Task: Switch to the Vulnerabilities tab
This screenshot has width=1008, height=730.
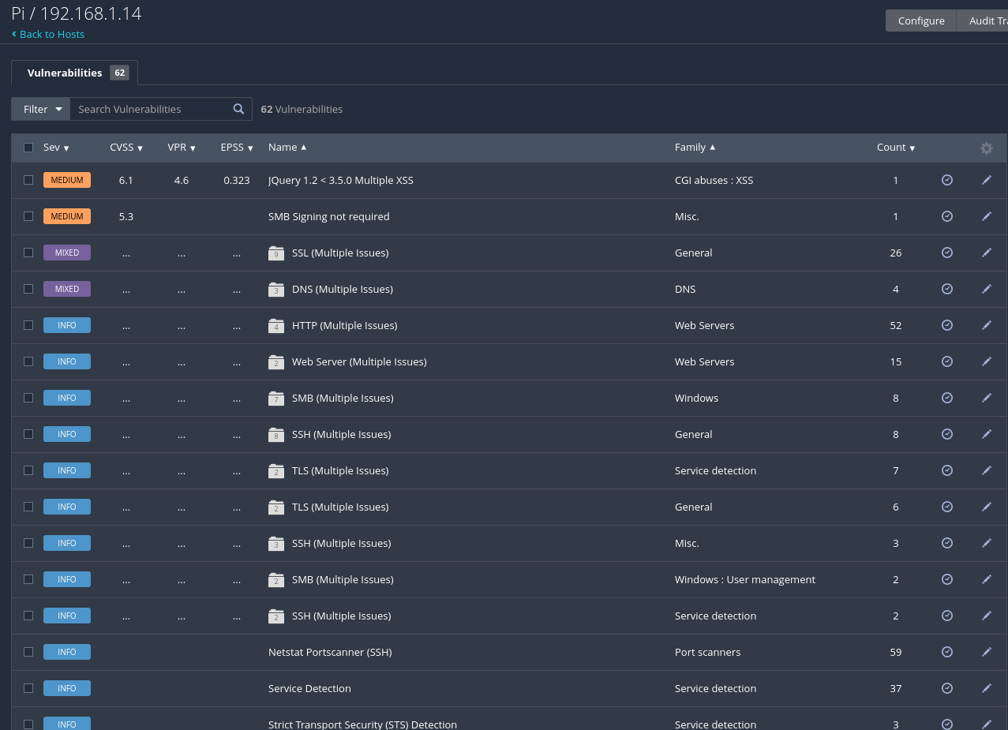Action: coord(74,73)
